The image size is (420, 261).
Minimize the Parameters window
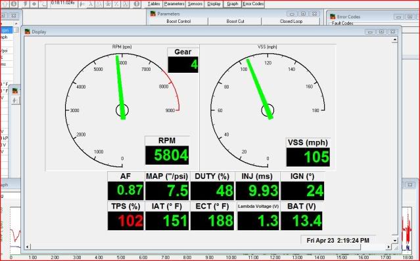(292, 14)
